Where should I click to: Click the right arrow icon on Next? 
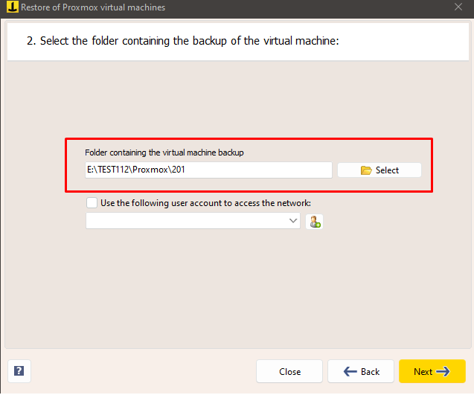tap(443, 372)
